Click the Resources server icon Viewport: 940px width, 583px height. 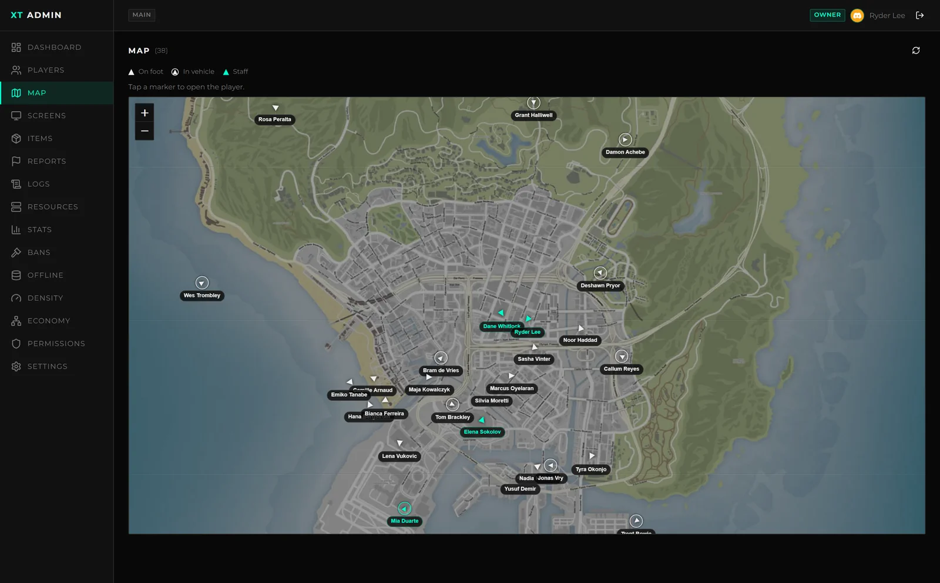(16, 207)
